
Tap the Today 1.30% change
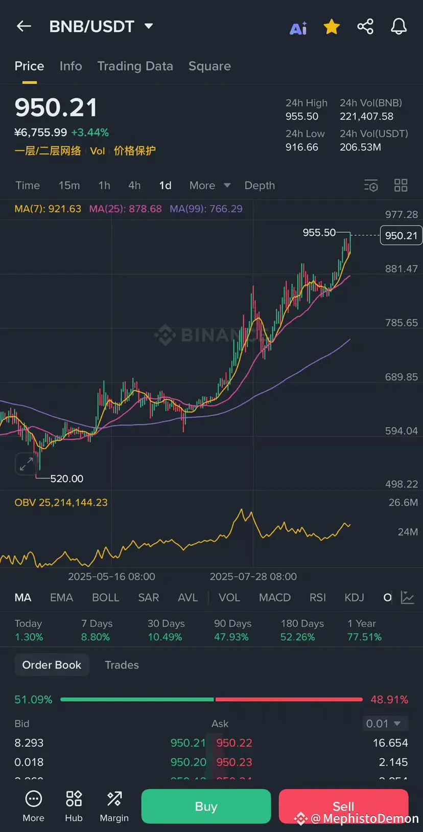tap(29, 630)
